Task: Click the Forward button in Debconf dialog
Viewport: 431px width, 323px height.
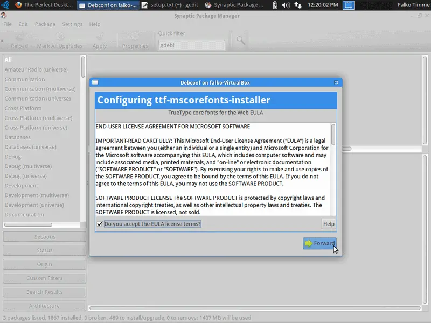Action: tap(319, 243)
